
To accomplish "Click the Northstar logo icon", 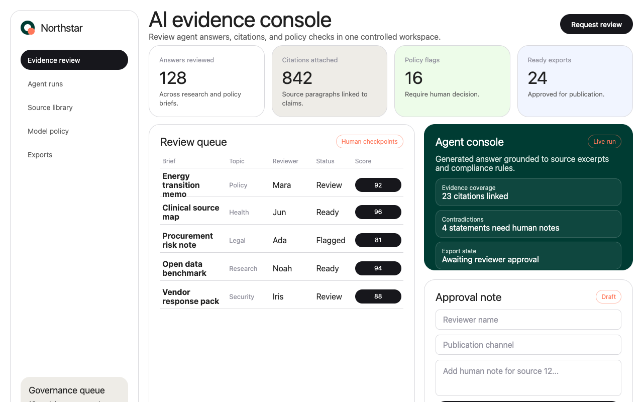I will (28, 28).
